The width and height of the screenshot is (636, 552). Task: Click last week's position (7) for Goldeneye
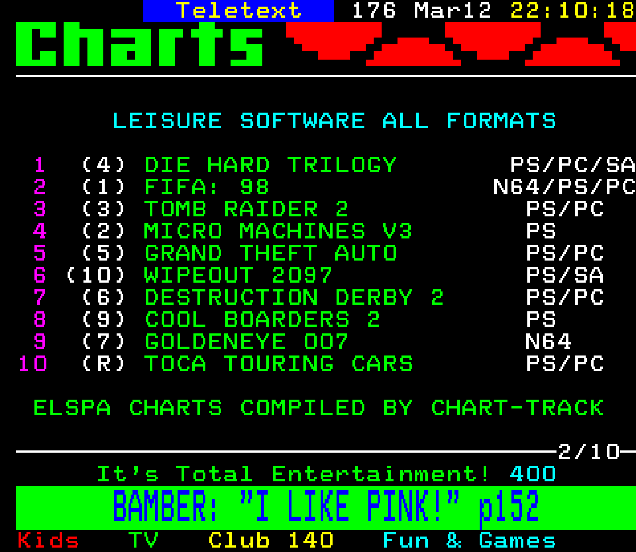tap(104, 342)
